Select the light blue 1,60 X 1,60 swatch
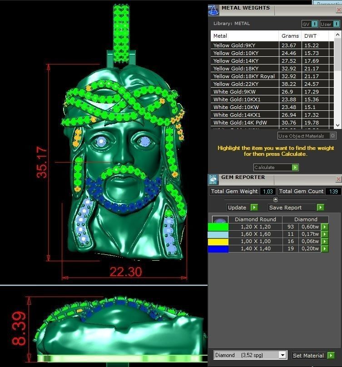The image size is (342, 367). (218, 234)
